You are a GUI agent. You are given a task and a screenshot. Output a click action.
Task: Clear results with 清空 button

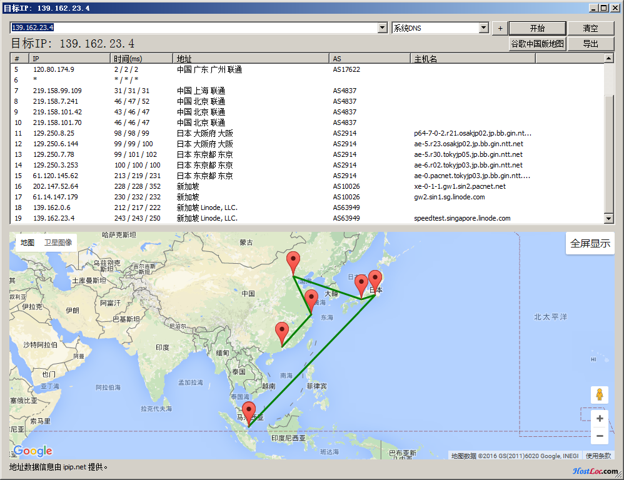pyautogui.click(x=591, y=28)
